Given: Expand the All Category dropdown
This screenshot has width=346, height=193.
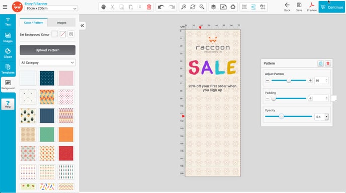Looking at the screenshot, I should (47, 62).
